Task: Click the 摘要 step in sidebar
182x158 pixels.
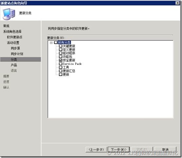Action: pos(6,76)
